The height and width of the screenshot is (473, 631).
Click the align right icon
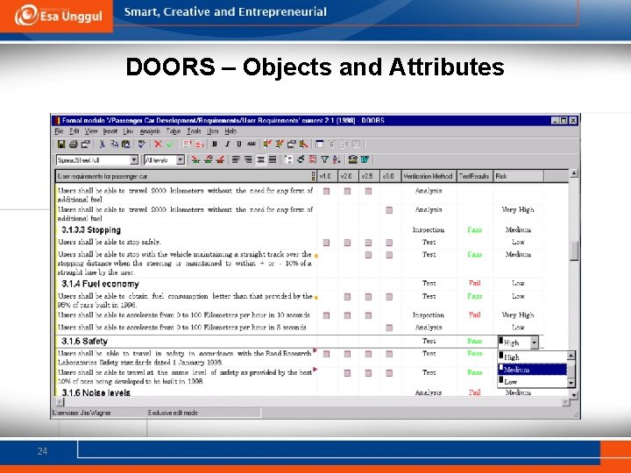248,159
